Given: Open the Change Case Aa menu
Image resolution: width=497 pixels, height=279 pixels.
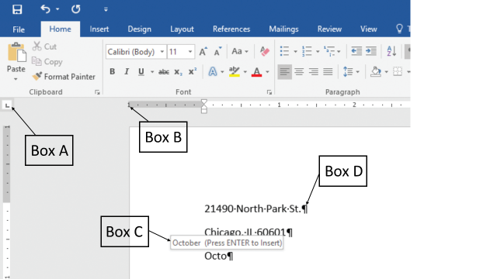Looking at the screenshot, I should click(x=240, y=51).
